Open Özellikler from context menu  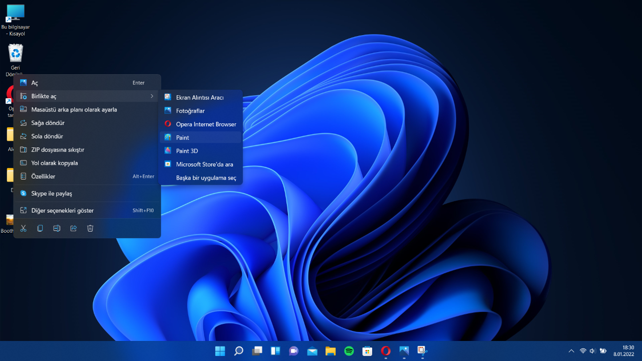(x=87, y=176)
